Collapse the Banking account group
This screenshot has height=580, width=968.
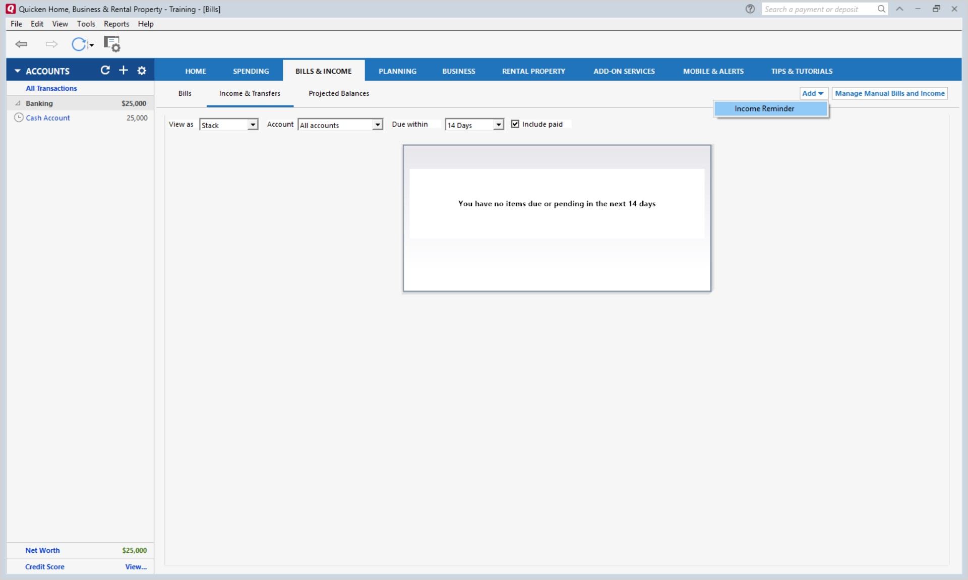[18, 103]
